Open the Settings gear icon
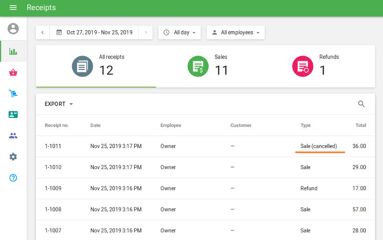 pos(13,157)
